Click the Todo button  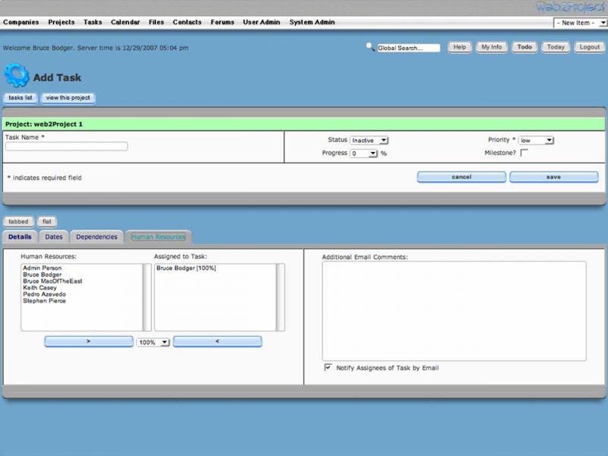point(524,46)
